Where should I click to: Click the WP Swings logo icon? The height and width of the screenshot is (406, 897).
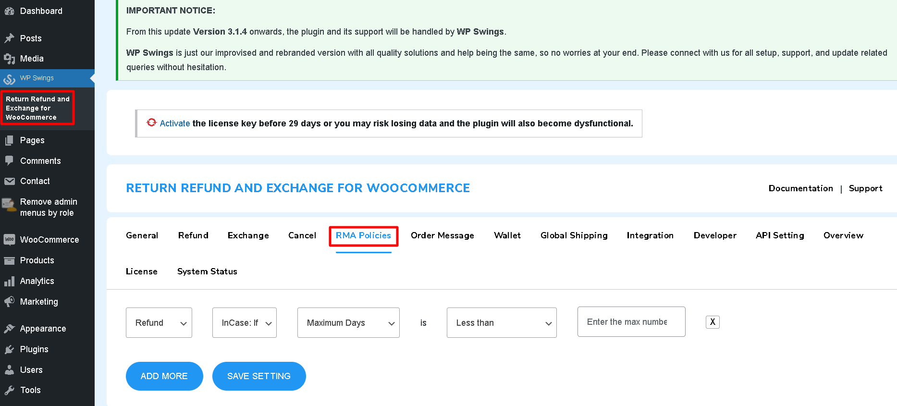click(x=9, y=78)
